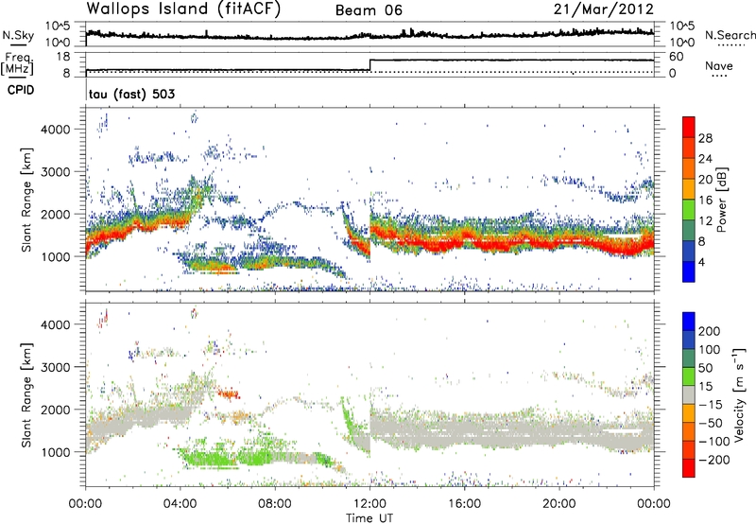Screen dimensions: 756x524
Task: Click the gray band of velocity colorbar
Action: click(689, 394)
